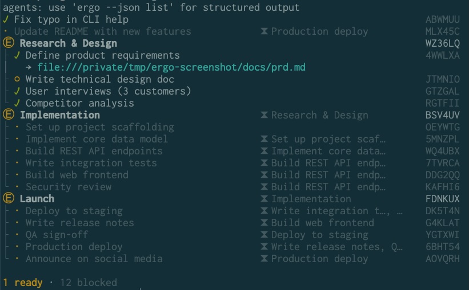Click the checkmark beside User interviews (3 customers)

point(17,91)
